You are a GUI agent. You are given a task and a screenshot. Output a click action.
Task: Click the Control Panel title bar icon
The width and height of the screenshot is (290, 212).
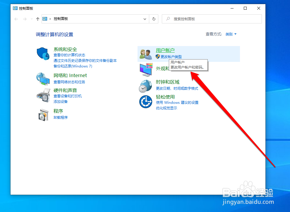point(15,8)
